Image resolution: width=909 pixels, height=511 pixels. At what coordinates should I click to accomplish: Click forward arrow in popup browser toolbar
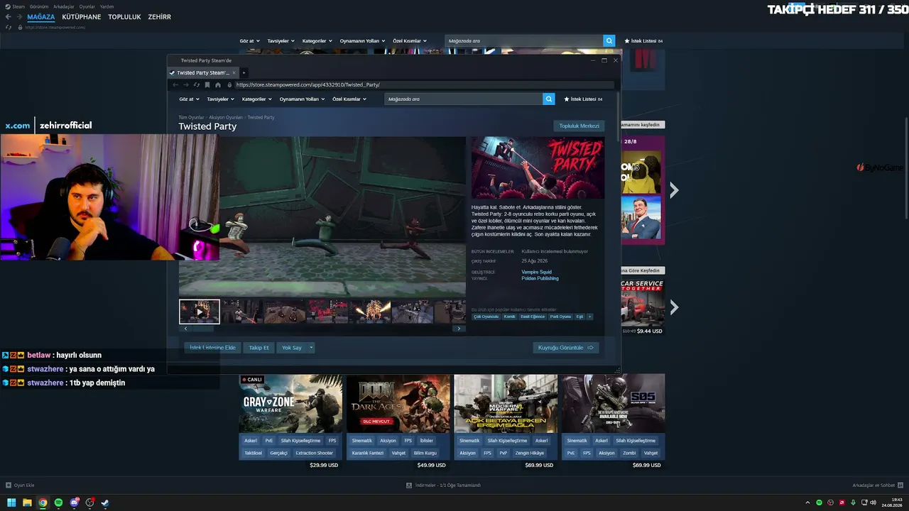coord(186,85)
